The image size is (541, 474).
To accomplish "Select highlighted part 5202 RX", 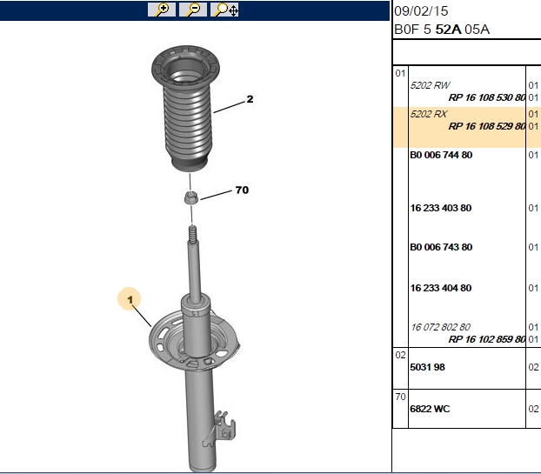I will [x=429, y=114].
